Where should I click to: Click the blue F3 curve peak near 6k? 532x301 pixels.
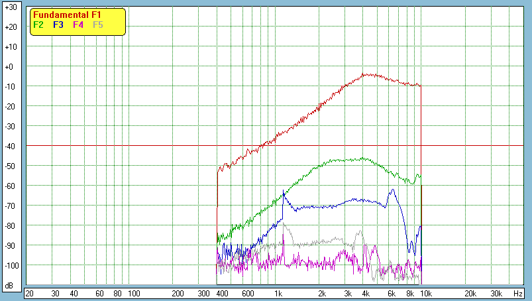point(393,190)
